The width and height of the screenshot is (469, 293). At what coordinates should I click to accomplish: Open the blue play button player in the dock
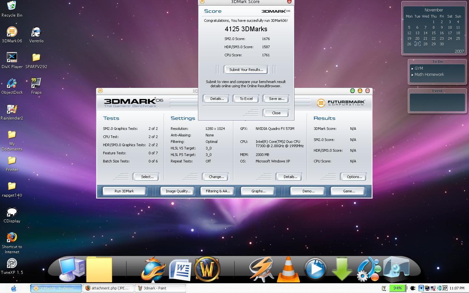(x=315, y=269)
